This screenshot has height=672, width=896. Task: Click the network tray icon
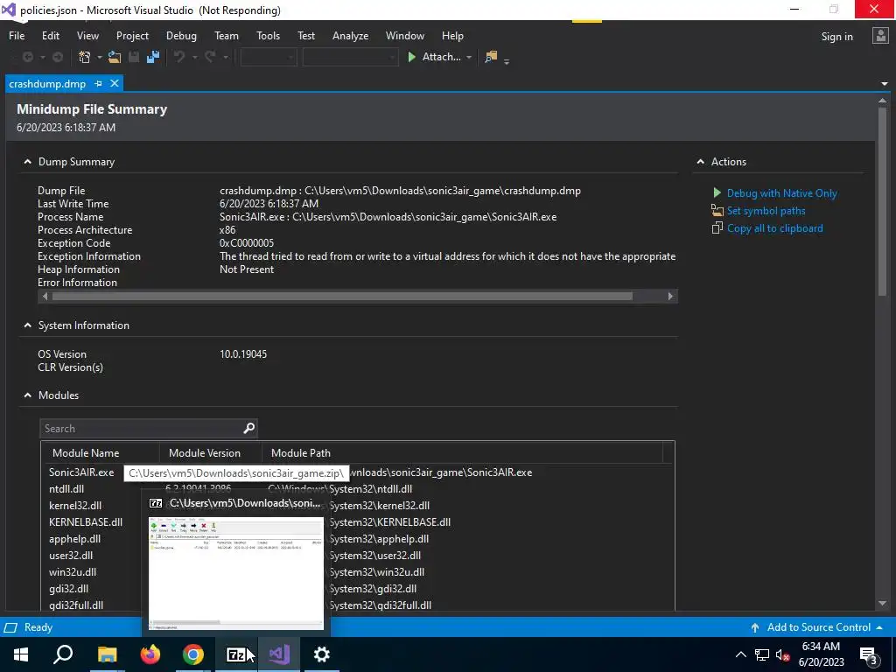pos(762,654)
